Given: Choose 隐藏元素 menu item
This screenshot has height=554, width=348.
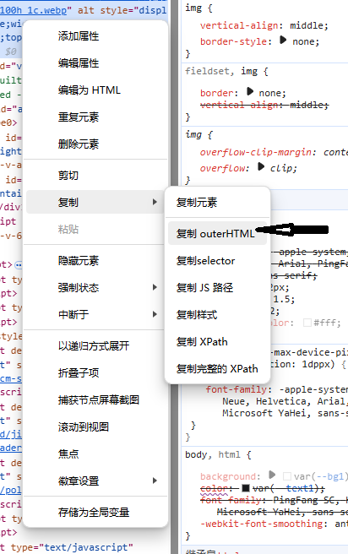Looking at the screenshot, I should (x=95, y=261).
